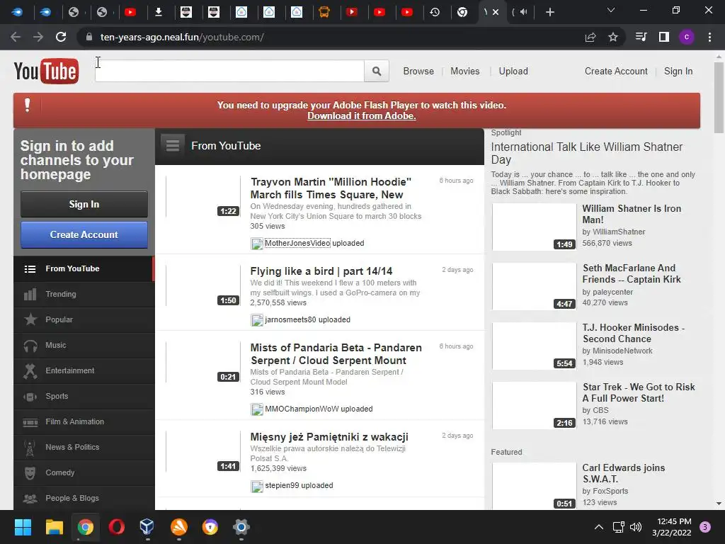
Task: Open Popular category in sidebar
Action: point(84,319)
